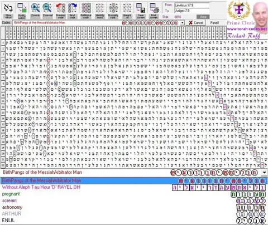268x225 pixels.
Task: Open the Codes dropdown arrow
Action: click(183, 23)
